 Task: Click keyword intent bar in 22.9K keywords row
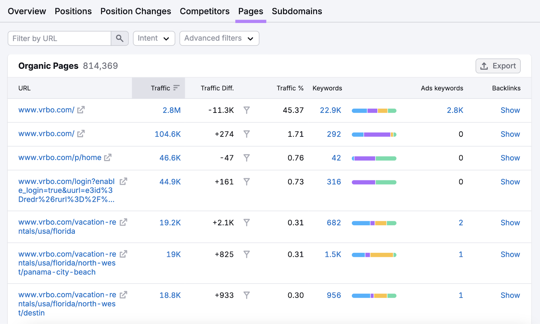click(374, 111)
